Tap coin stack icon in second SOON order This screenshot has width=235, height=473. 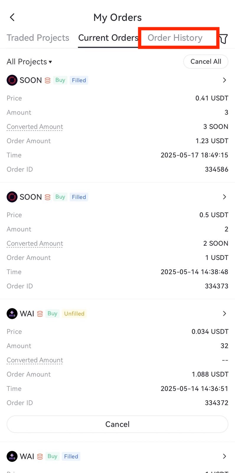[x=48, y=197]
